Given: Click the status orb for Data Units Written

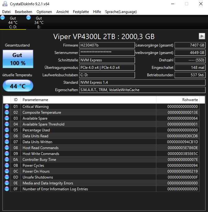Looking at the screenshot, I should tap(7, 142).
